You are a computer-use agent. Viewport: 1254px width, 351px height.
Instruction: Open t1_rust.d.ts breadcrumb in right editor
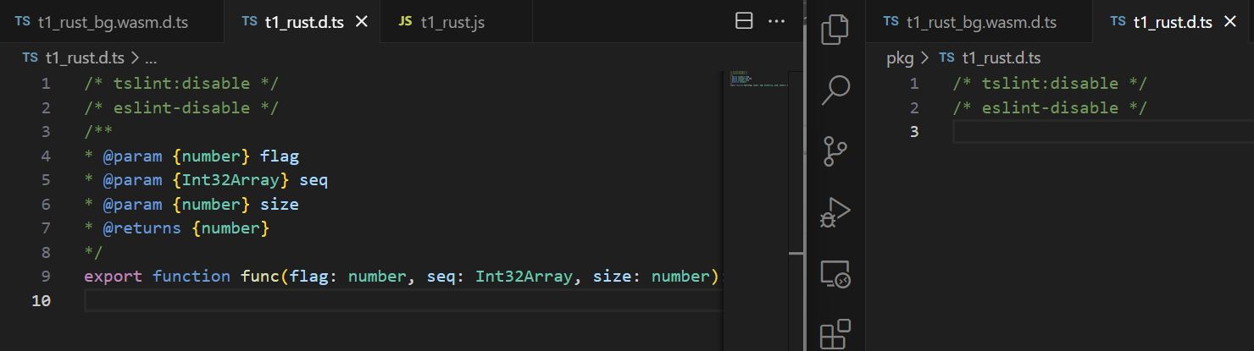[x=990, y=58]
